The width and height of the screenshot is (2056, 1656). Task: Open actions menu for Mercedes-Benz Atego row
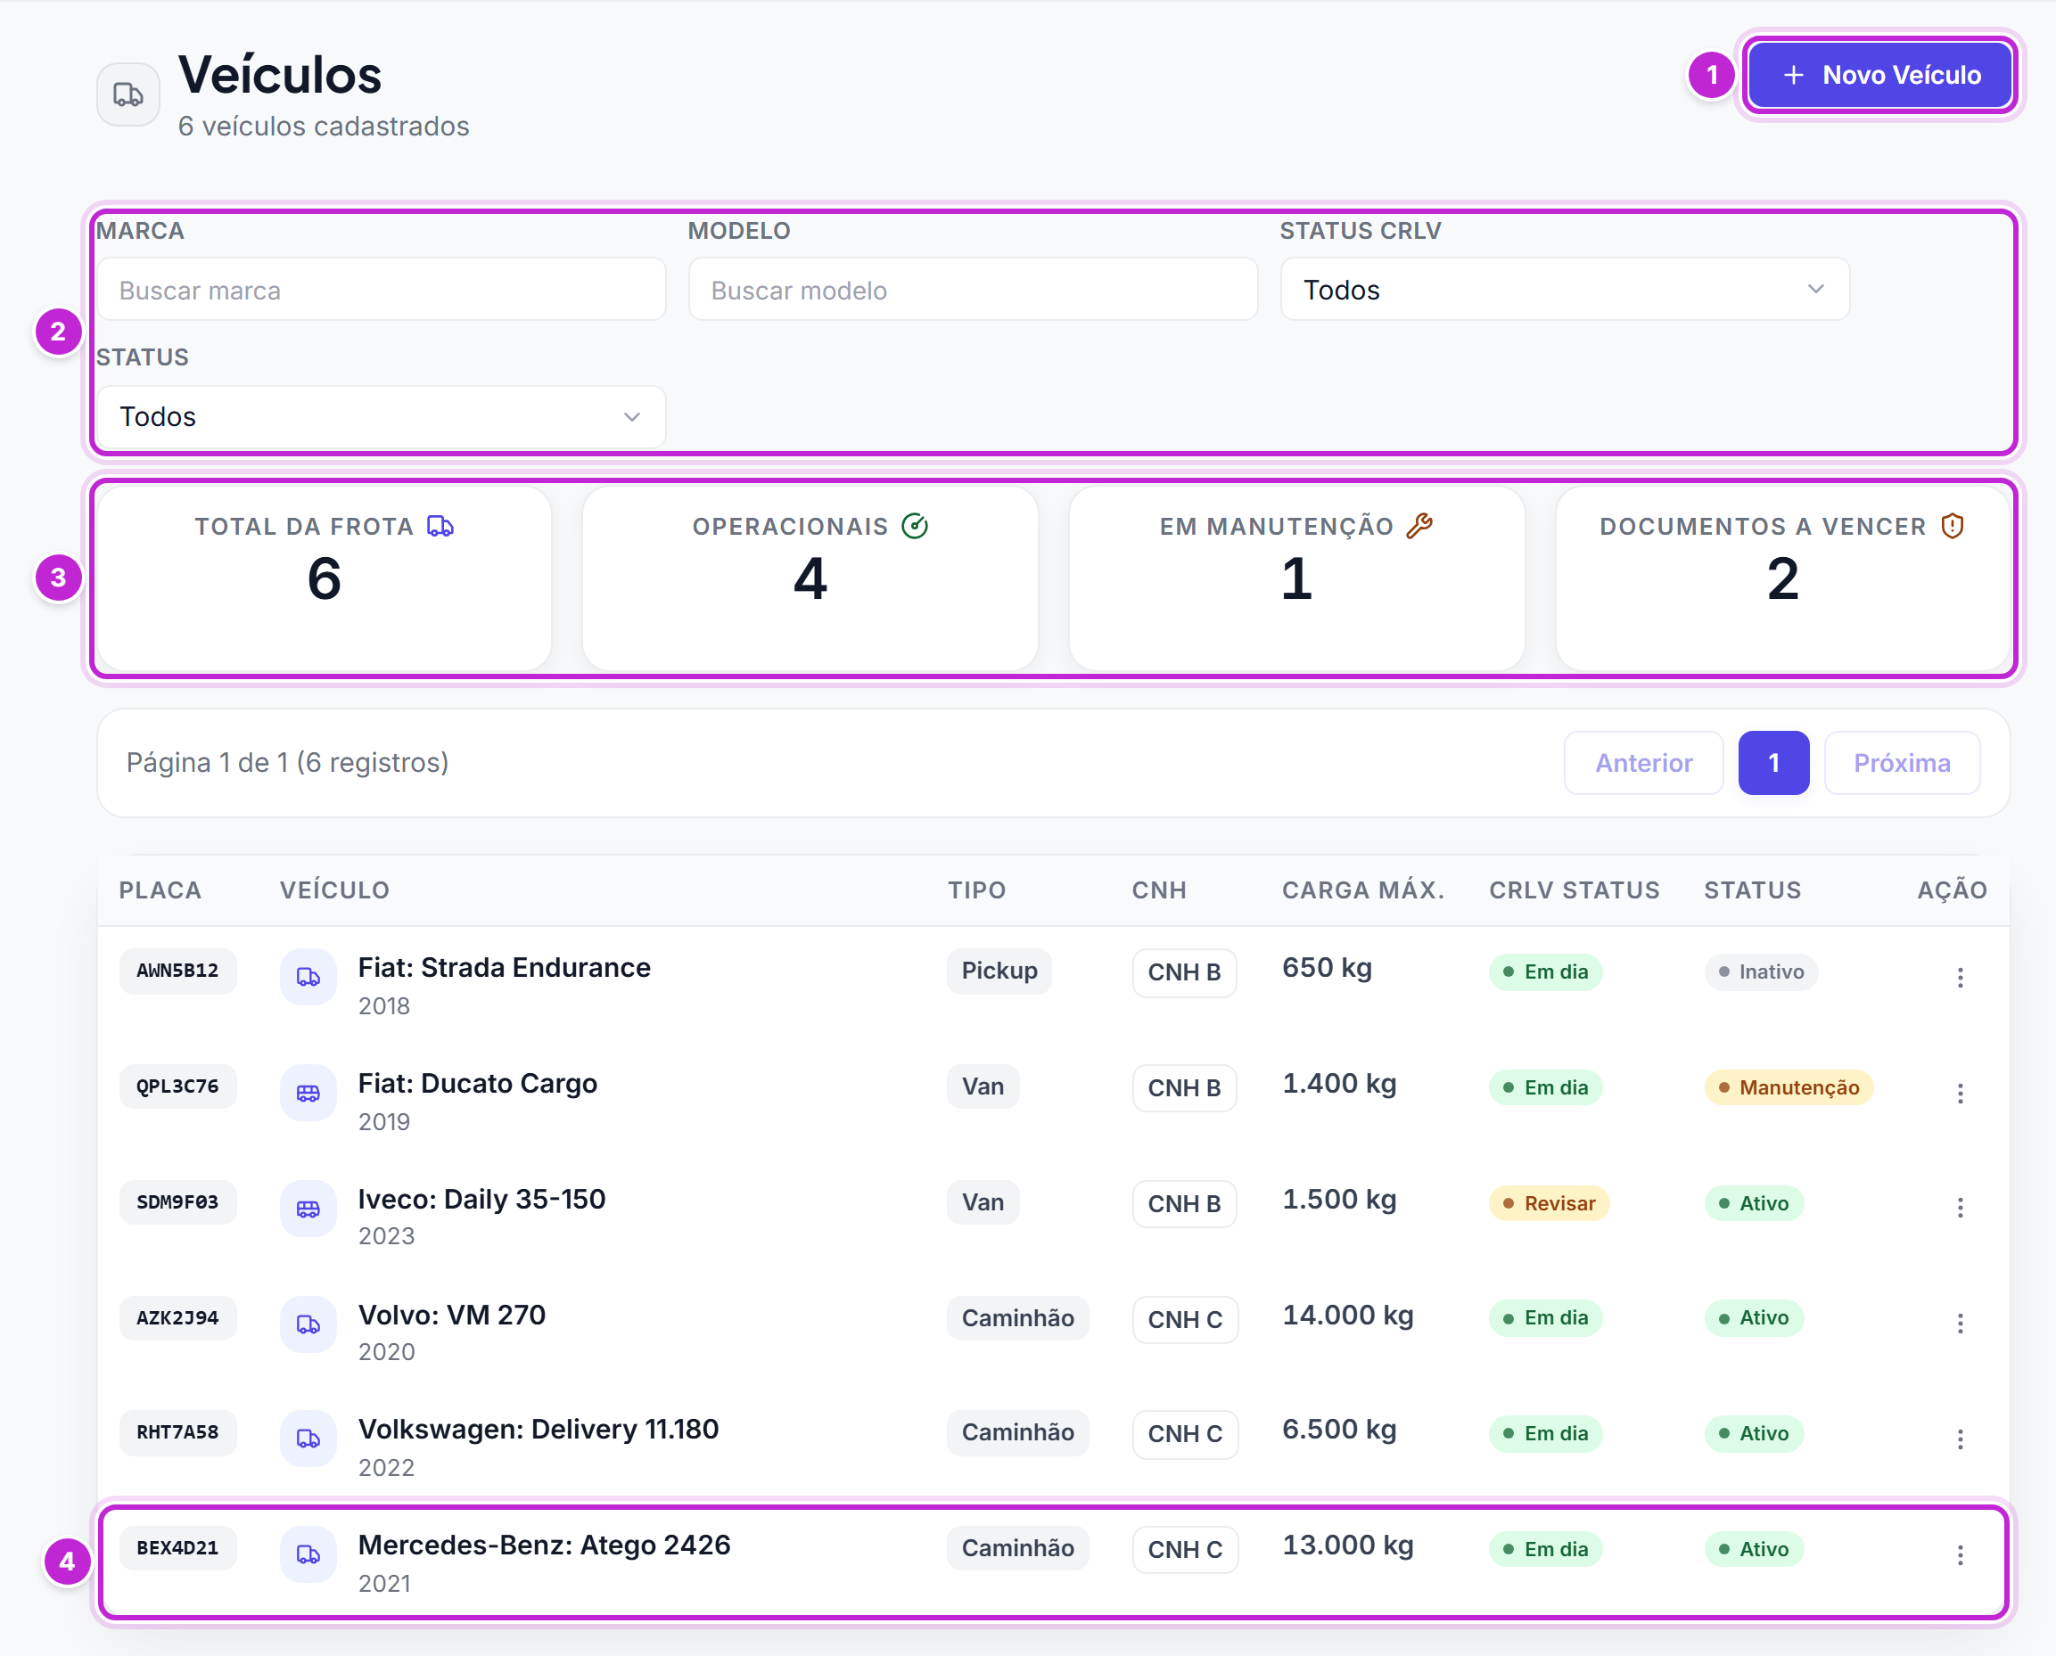pyautogui.click(x=1960, y=1555)
